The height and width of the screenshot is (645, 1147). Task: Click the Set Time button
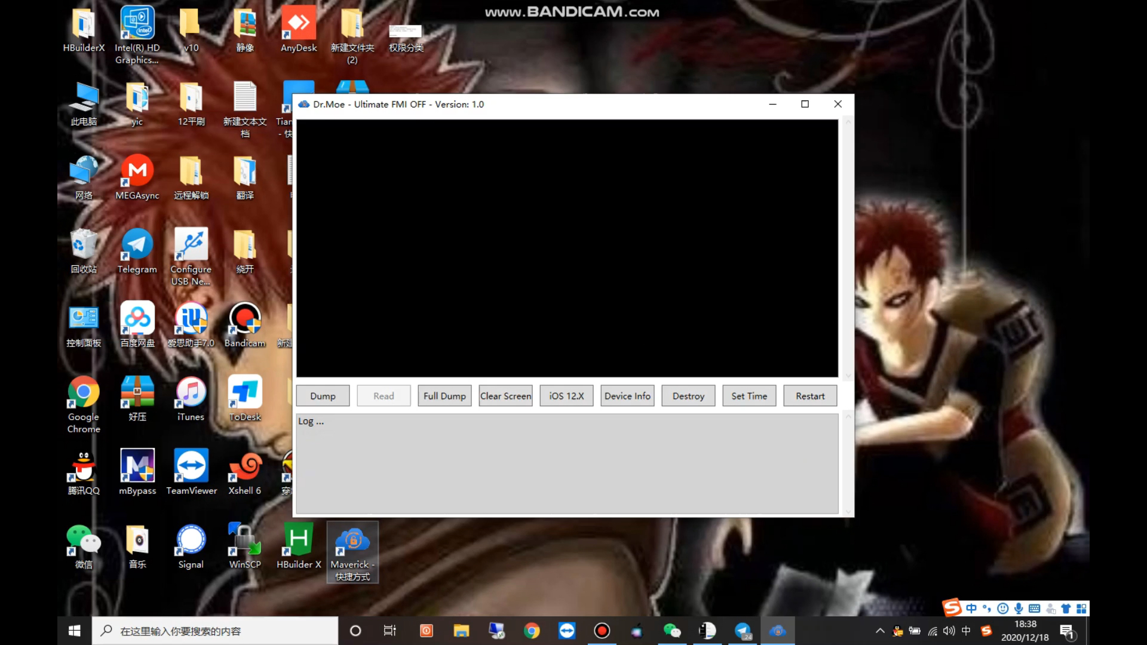(749, 396)
